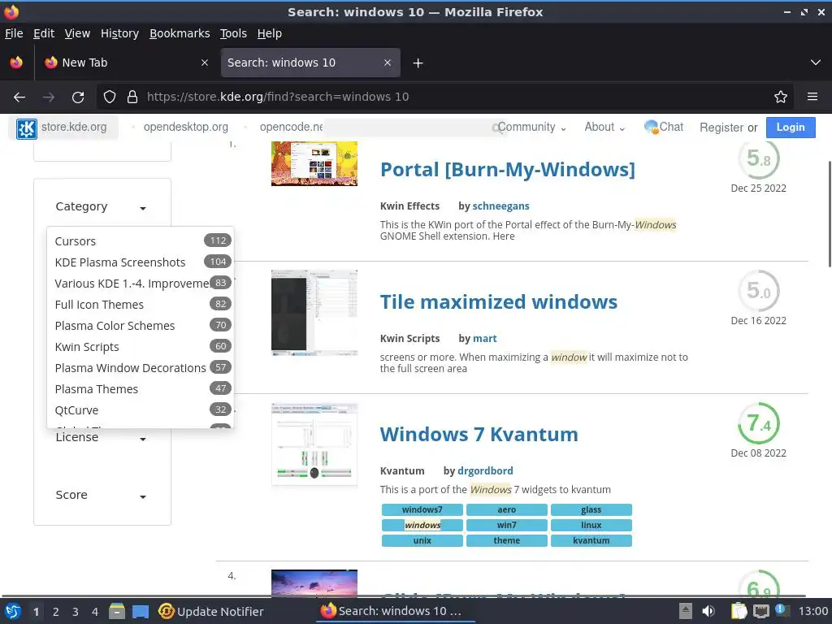Select Full Icon Themes category

pos(140,305)
